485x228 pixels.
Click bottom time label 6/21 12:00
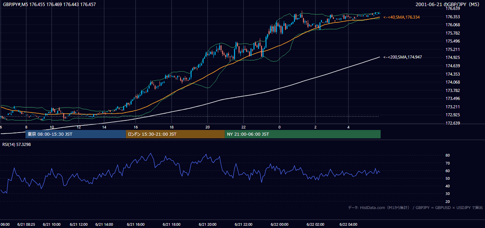tap(78, 225)
